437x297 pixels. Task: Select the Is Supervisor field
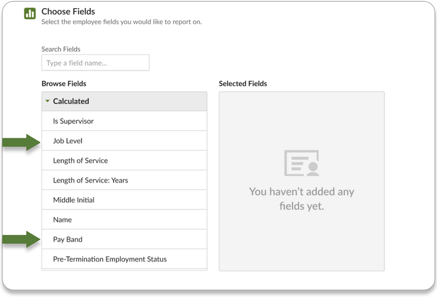coord(73,121)
